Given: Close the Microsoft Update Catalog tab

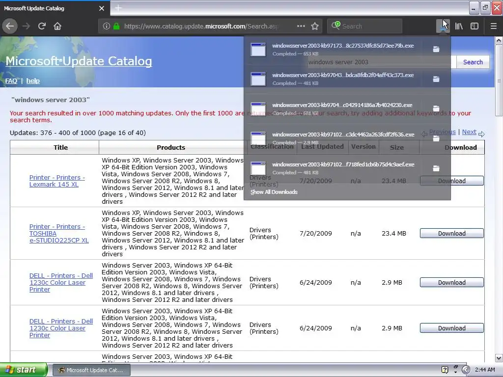Looking at the screenshot, I should point(102,8).
